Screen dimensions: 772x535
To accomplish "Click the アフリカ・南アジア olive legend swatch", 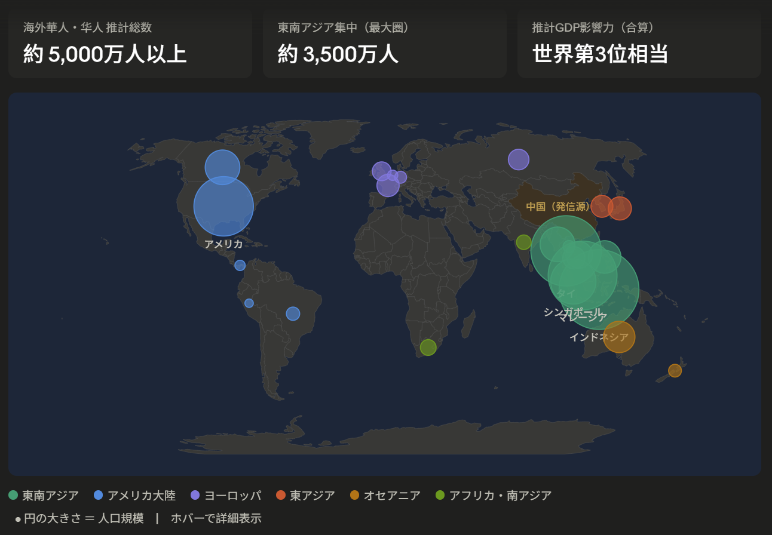I will (440, 495).
